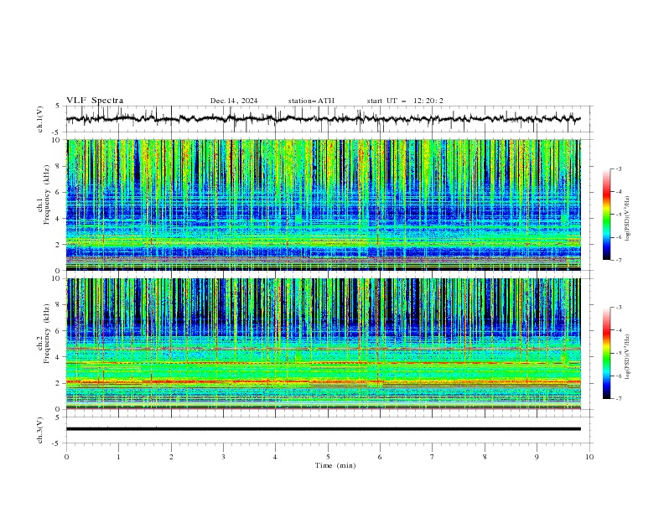Click the time axis tick label '3'
The height and width of the screenshot is (513, 664).
pyautogui.click(x=223, y=457)
